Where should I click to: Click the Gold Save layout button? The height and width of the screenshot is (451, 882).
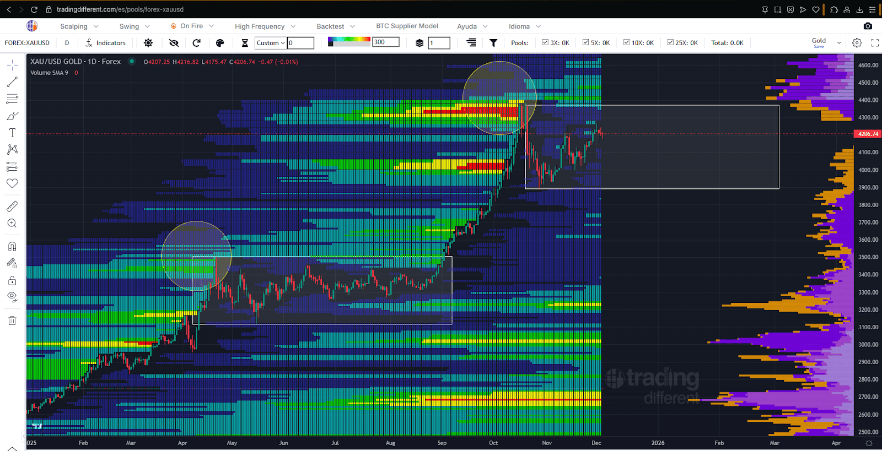point(819,43)
